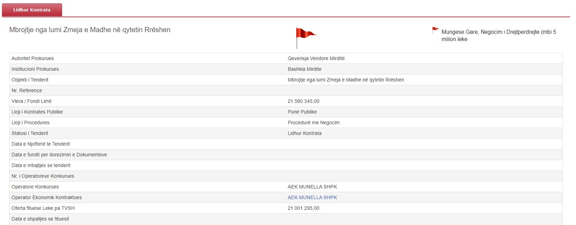
Task: Select the Vlera / Fondi Limit label
Action: pos(31,101)
